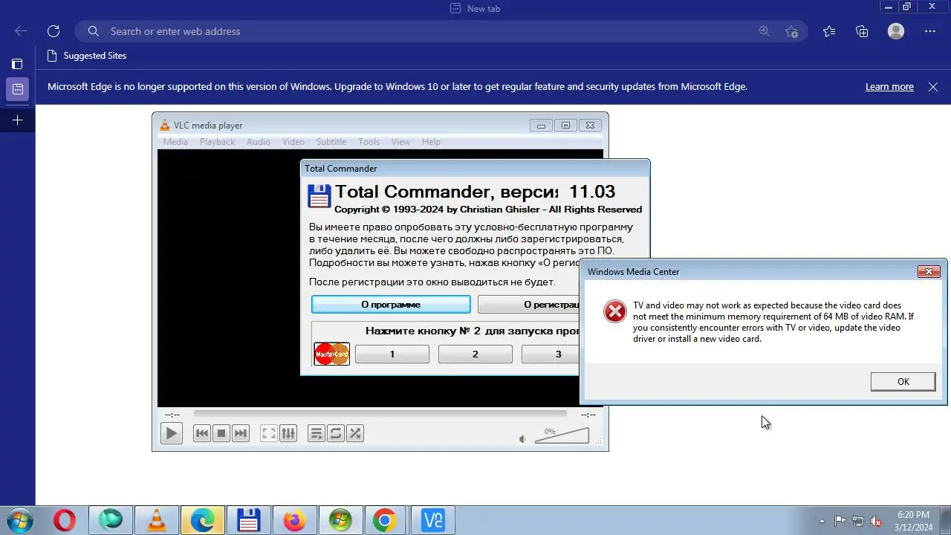Image resolution: width=951 pixels, height=535 pixels.
Task: Click VLC remaining time label at right
Action: [x=588, y=415]
